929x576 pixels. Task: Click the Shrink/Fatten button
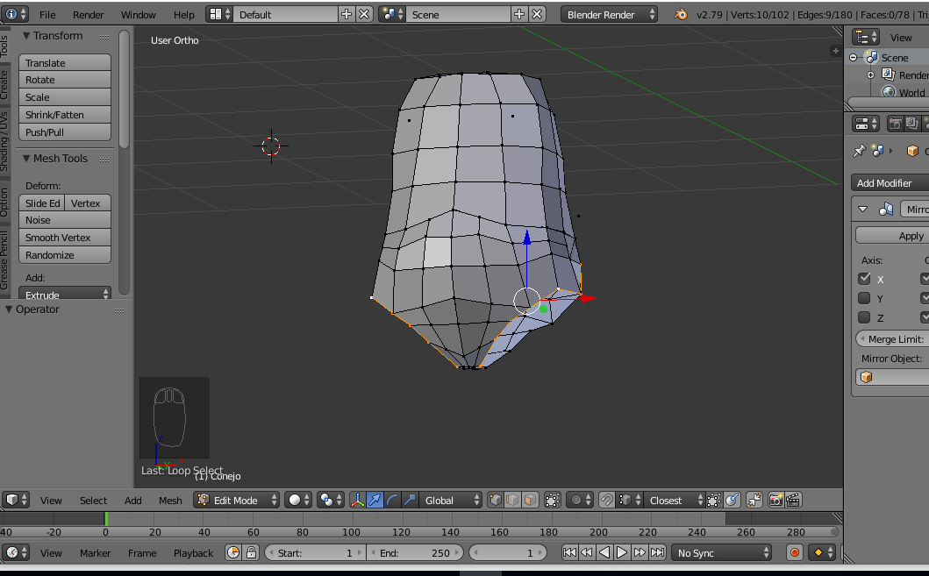(65, 115)
